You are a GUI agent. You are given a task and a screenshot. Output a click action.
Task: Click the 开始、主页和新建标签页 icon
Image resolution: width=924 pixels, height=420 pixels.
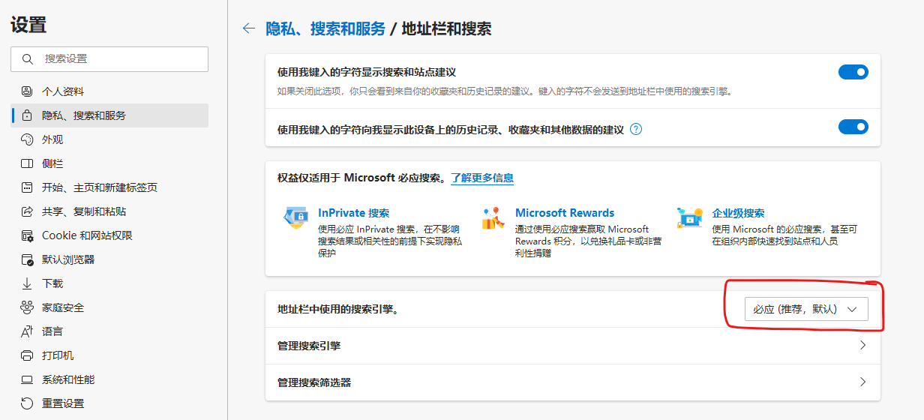pyautogui.click(x=27, y=187)
